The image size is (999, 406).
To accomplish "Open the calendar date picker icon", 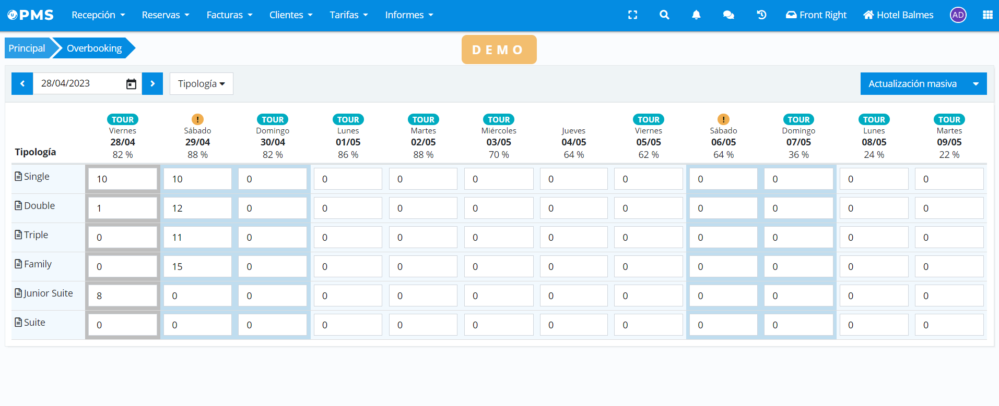I will 131,84.
